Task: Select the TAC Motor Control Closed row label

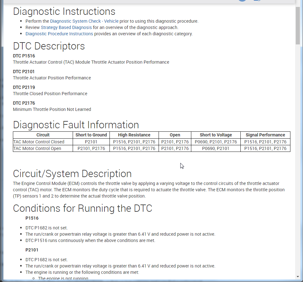Action: point(39,142)
